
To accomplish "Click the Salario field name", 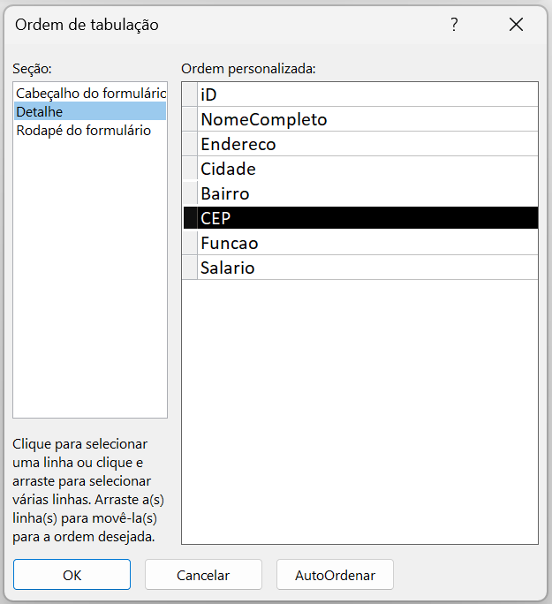I will coord(227,268).
